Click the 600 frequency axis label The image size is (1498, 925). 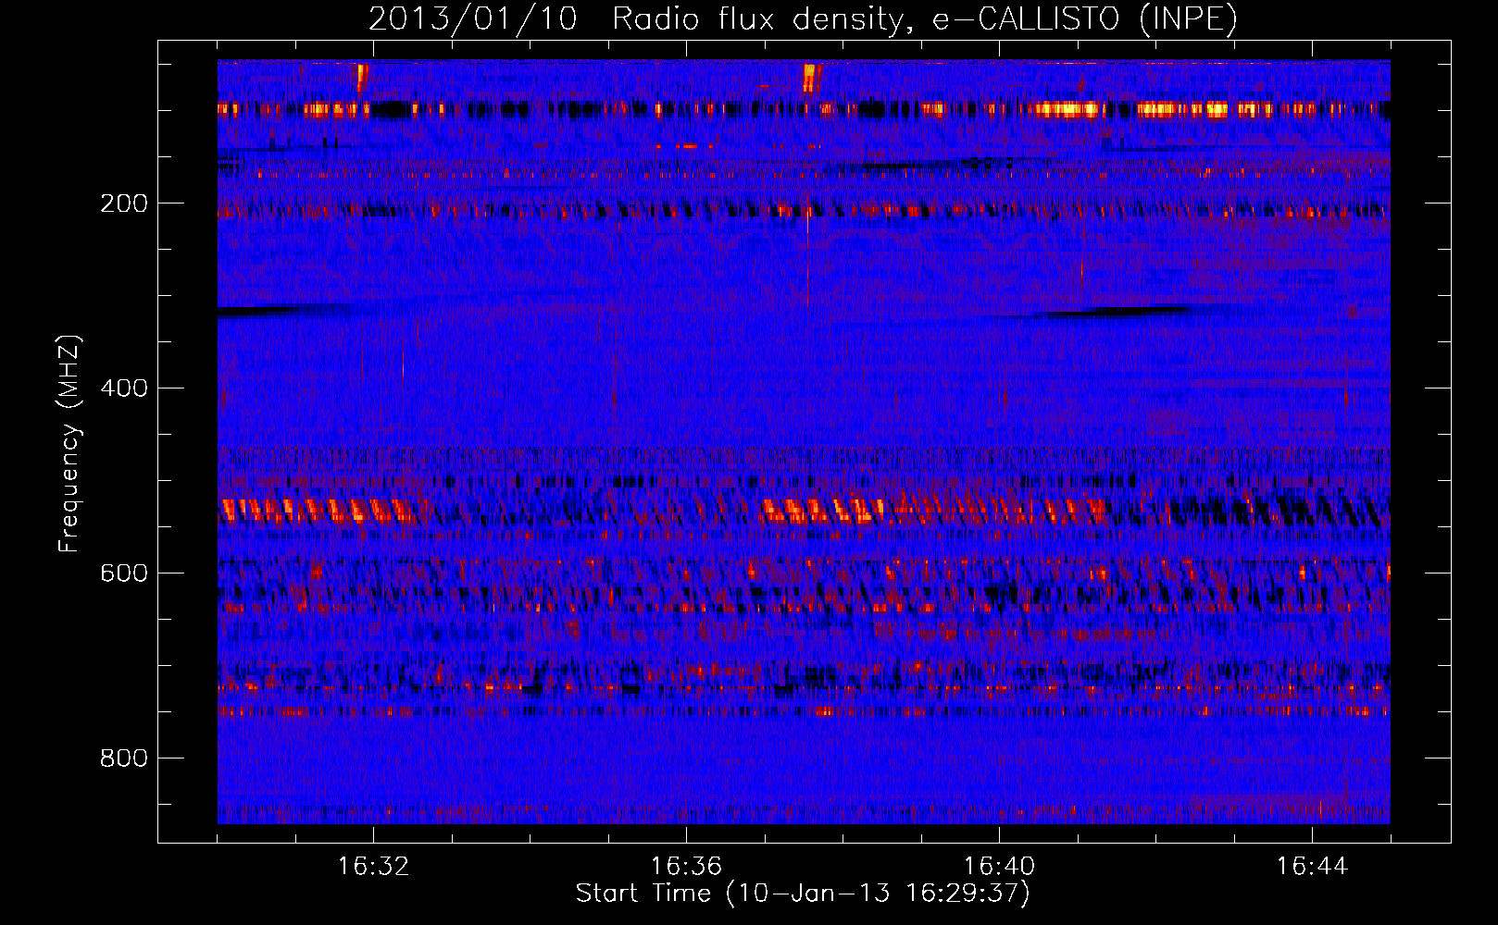[x=124, y=573]
